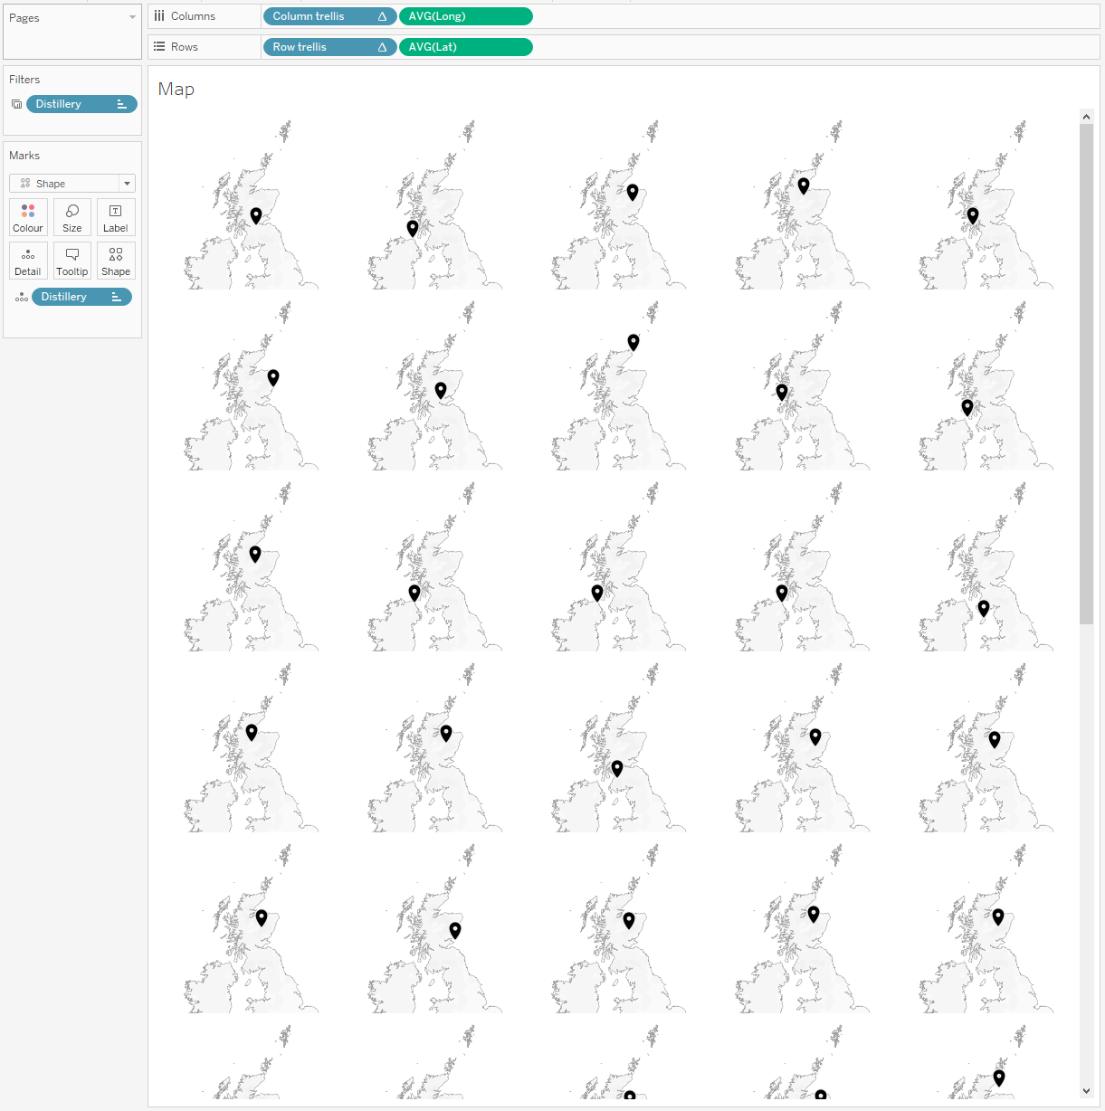Viewport: 1105px width, 1111px height.
Task: Click the pin in the first row, first map
Action: coord(256,215)
